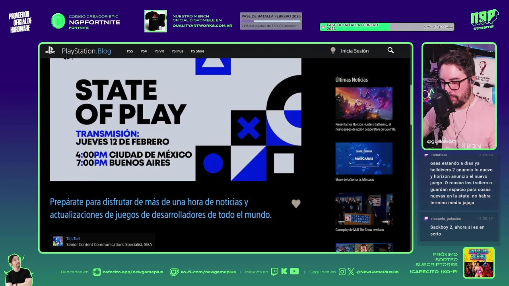Click the PRÓXIMO SORTEO SUSCRIPTORES text
509x286 pixels.
click(437, 259)
